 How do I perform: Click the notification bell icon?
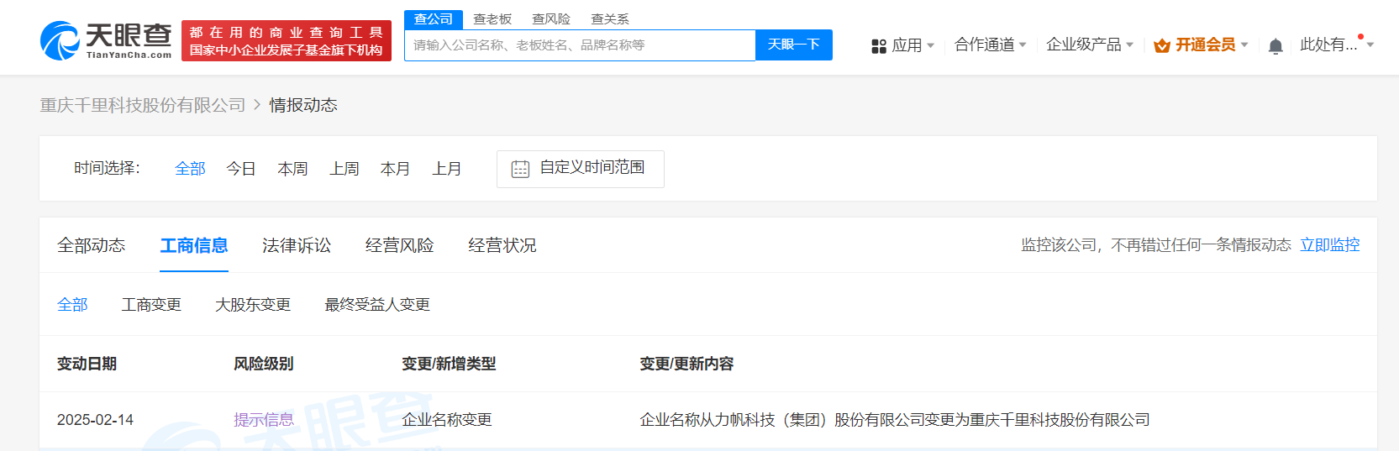(1275, 46)
